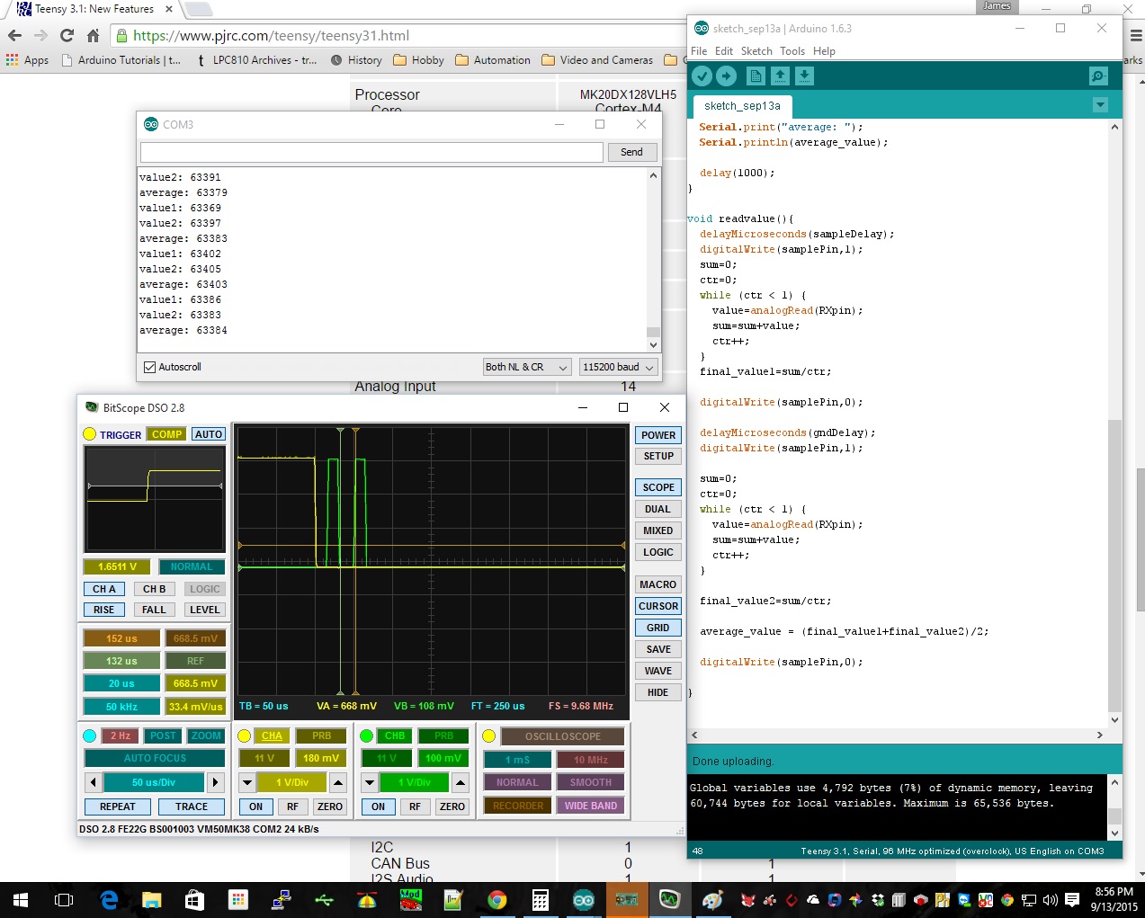1145x918 pixels.
Task: Click the Arduino Upload arrow icon
Action: [726, 76]
